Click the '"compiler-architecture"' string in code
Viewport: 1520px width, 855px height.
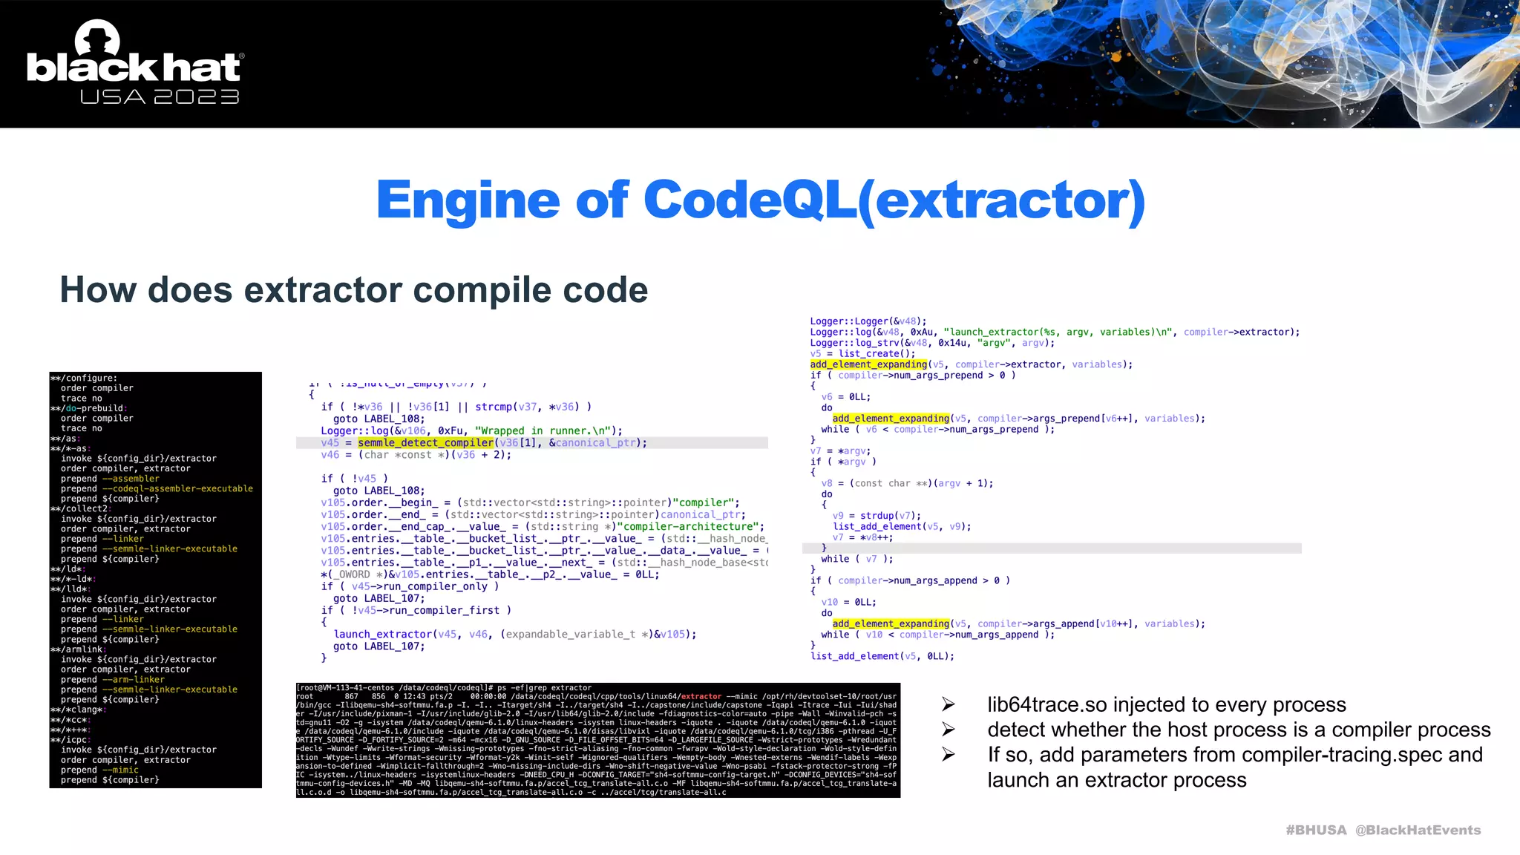pyautogui.click(x=687, y=526)
